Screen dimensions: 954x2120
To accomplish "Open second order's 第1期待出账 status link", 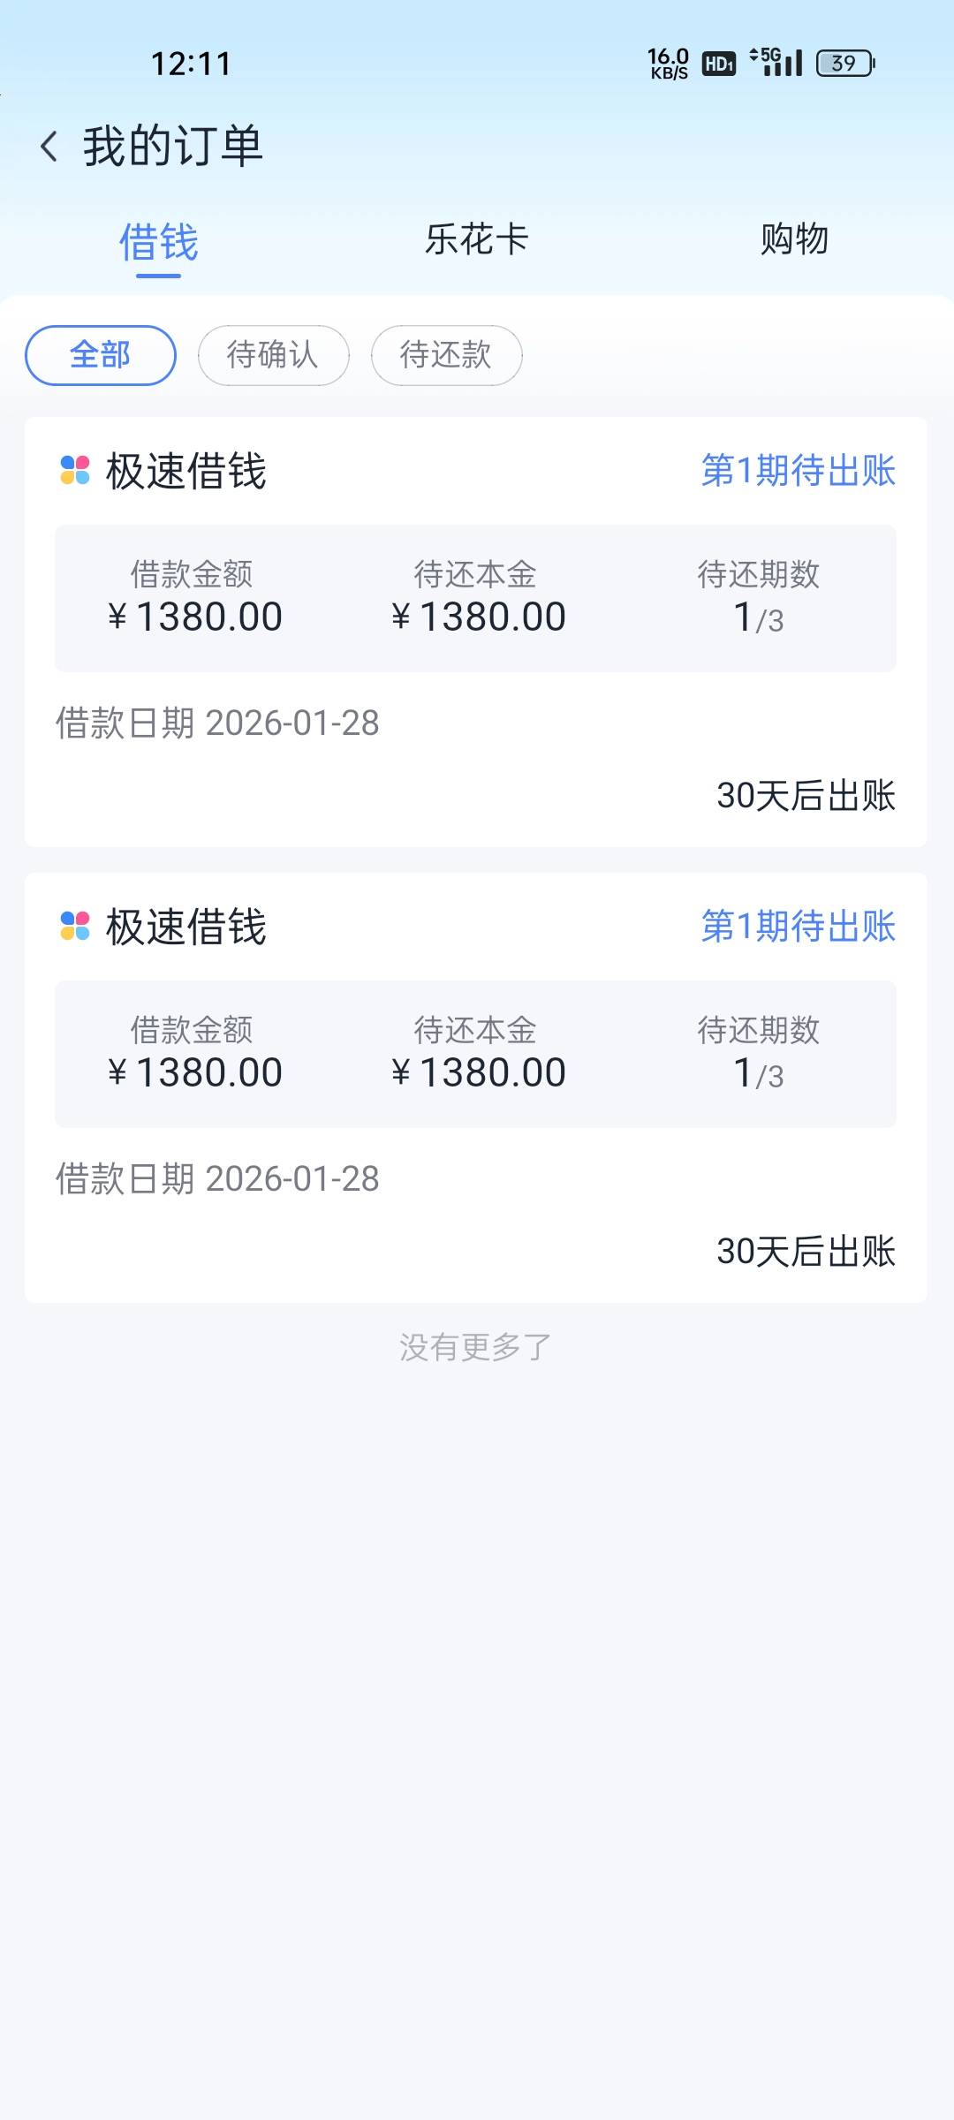I will pyautogui.click(x=798, y=926).
